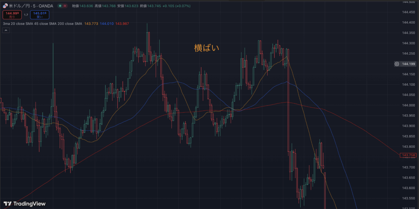
Task: Click the green market status dot
Action: [x=60, y=6]
